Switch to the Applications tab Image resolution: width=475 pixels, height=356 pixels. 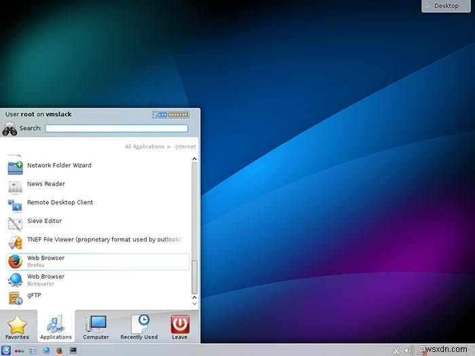(x=56, y=327)
